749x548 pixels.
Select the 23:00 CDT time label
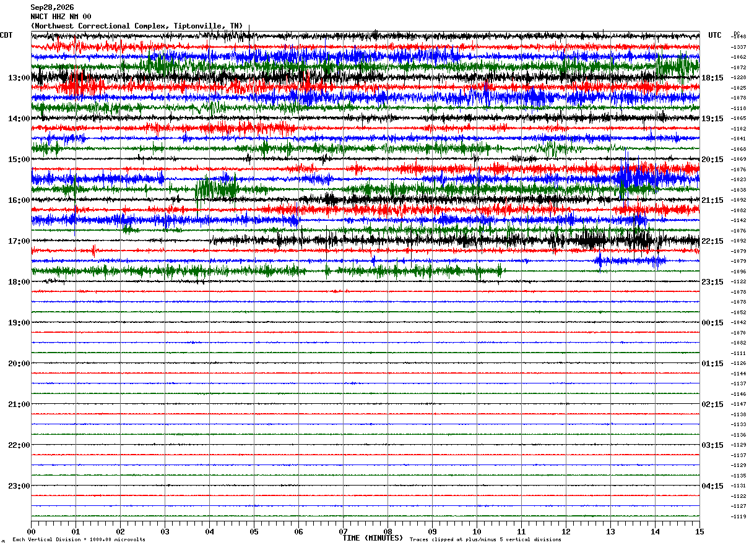point(19,486)
